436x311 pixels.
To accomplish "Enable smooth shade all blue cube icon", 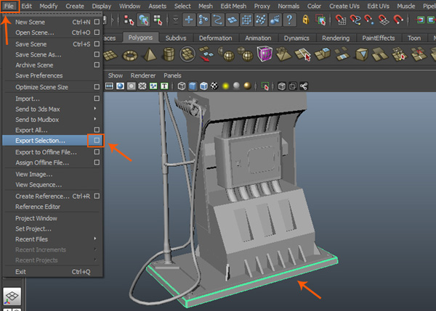I will click(193, 86).
